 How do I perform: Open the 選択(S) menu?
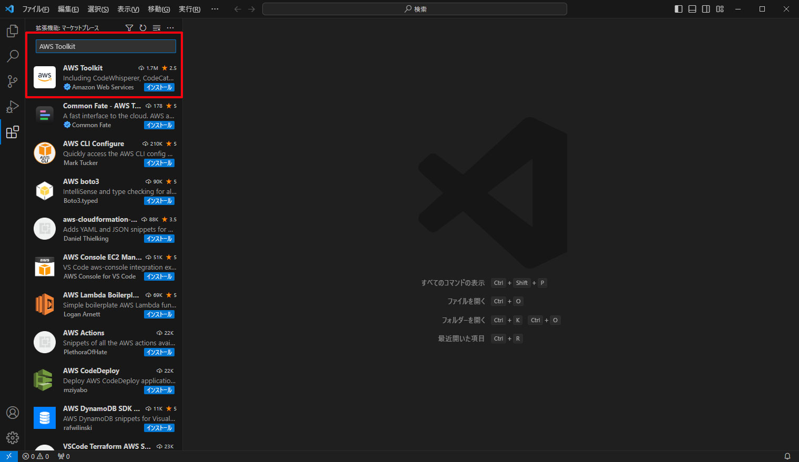click(98, 9)
